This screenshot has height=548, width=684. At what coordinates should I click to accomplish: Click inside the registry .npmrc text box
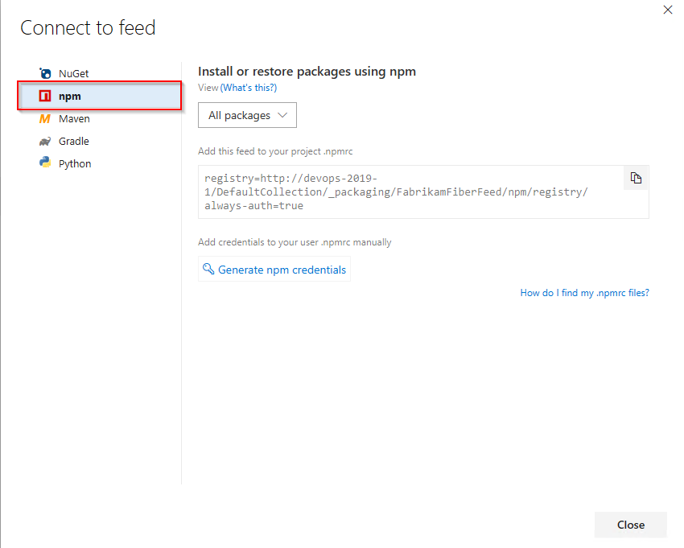402,192
